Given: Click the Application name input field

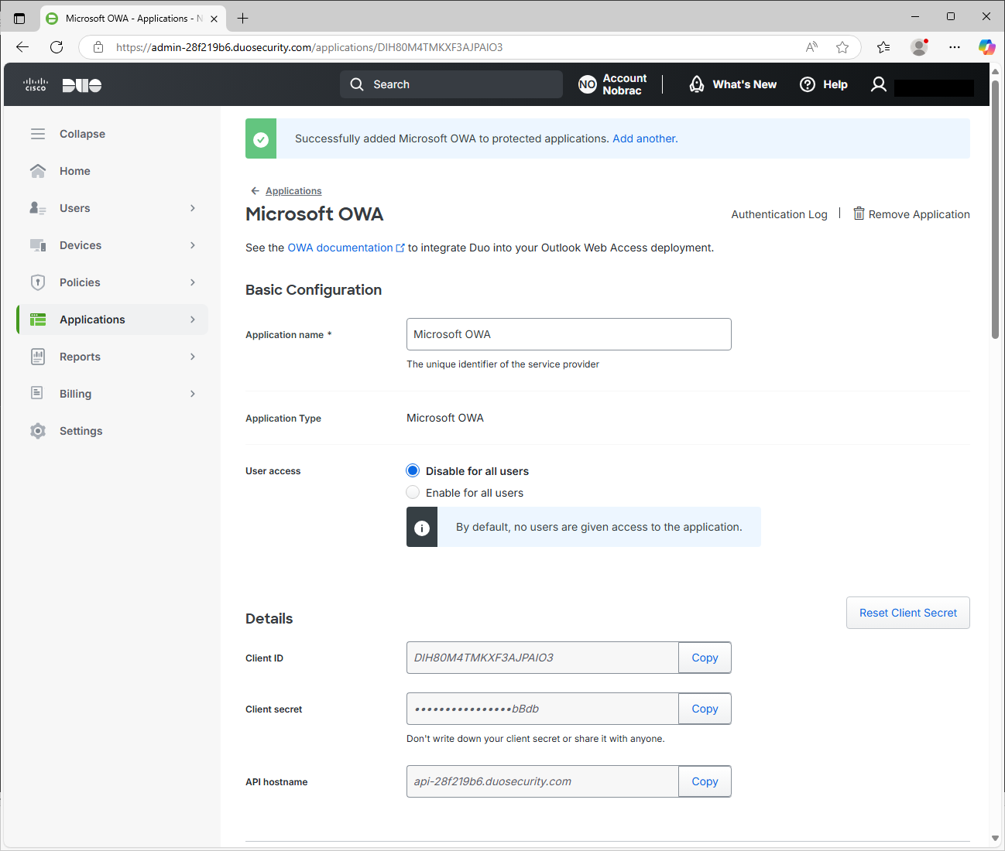Looking at the screenshot, I should point(569,334).
